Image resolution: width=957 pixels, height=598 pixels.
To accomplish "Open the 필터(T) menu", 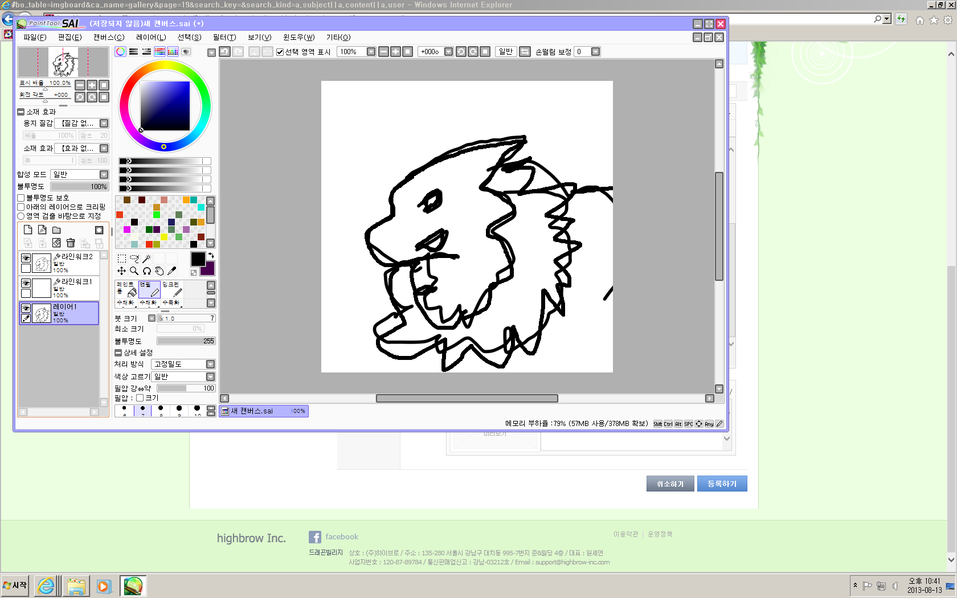I will 224,37.
